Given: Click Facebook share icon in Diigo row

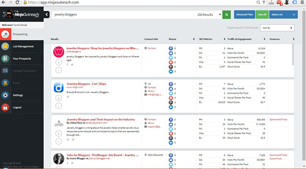Looking at the screenshot, I should pos(171,84).
